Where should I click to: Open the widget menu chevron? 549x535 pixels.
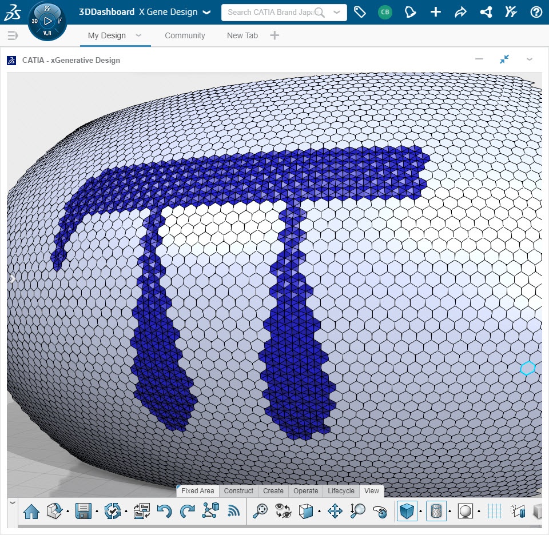[530, 59]
